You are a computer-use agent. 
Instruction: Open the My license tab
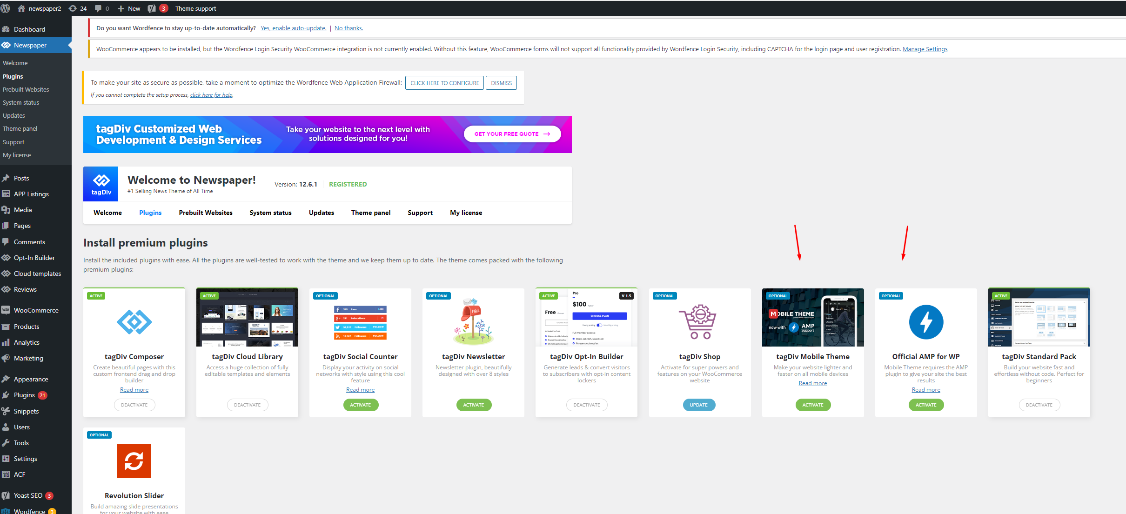[466, 213]
